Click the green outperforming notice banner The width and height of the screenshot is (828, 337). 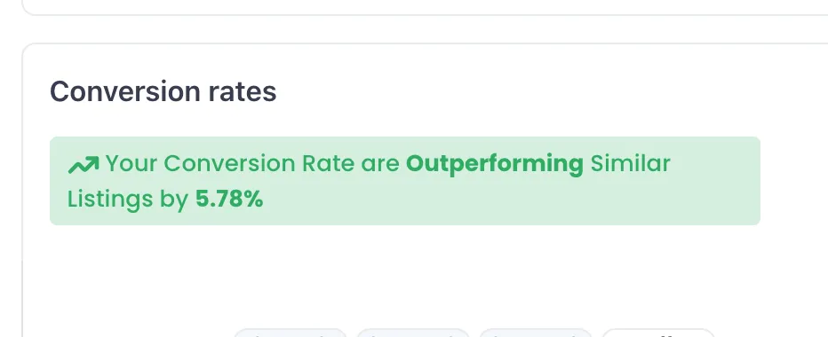tap(405, 181)
